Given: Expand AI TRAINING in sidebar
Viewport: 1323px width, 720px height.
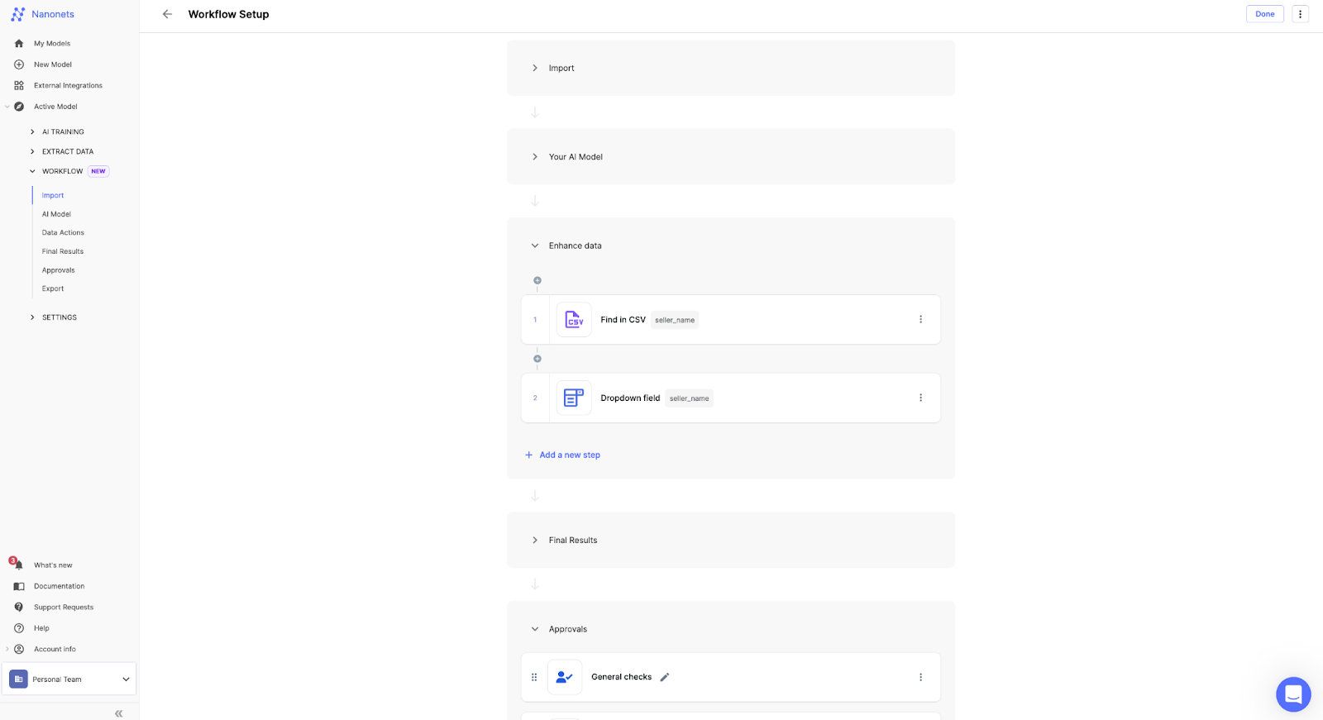Looking at the screenshot, I should click(33, 132).
